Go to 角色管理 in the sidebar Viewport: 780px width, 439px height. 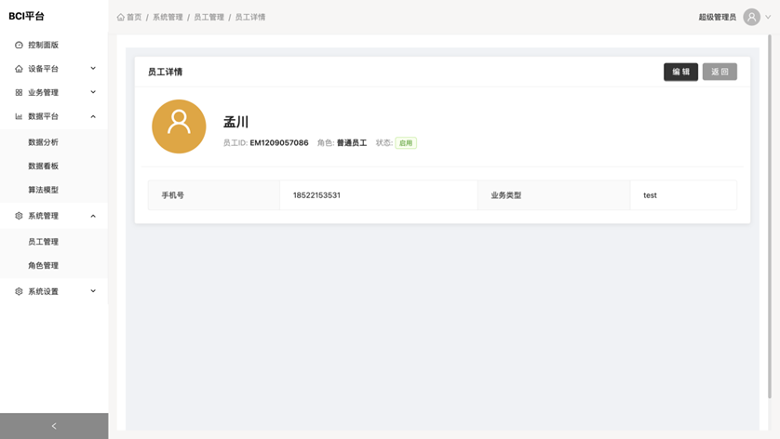43,266
